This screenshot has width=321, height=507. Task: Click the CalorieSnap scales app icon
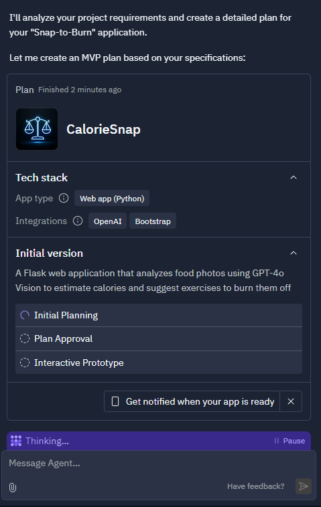pos(37,129)
